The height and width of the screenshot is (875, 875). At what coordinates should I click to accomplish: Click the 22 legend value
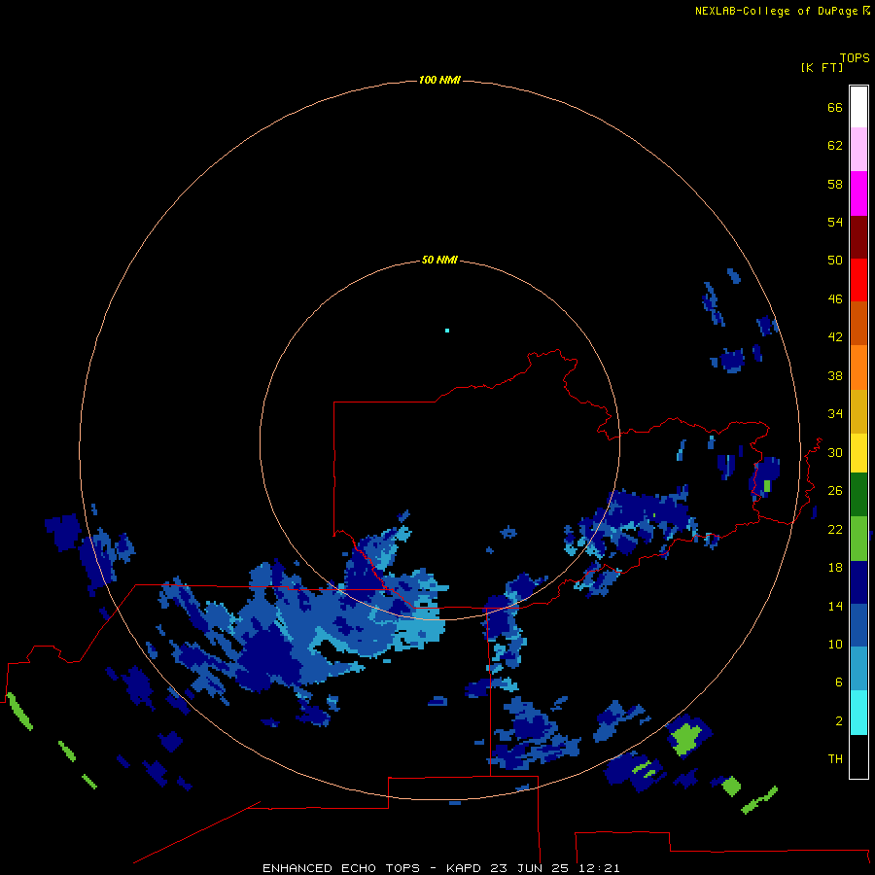[835, 530]
